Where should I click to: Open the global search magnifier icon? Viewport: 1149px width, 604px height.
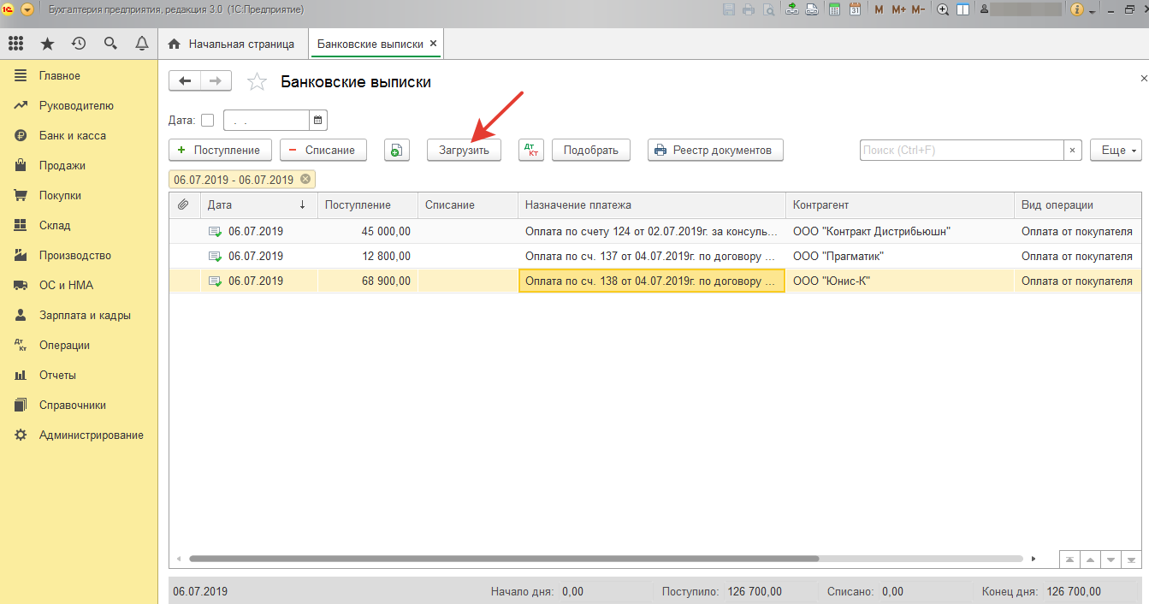coord(110,44)
